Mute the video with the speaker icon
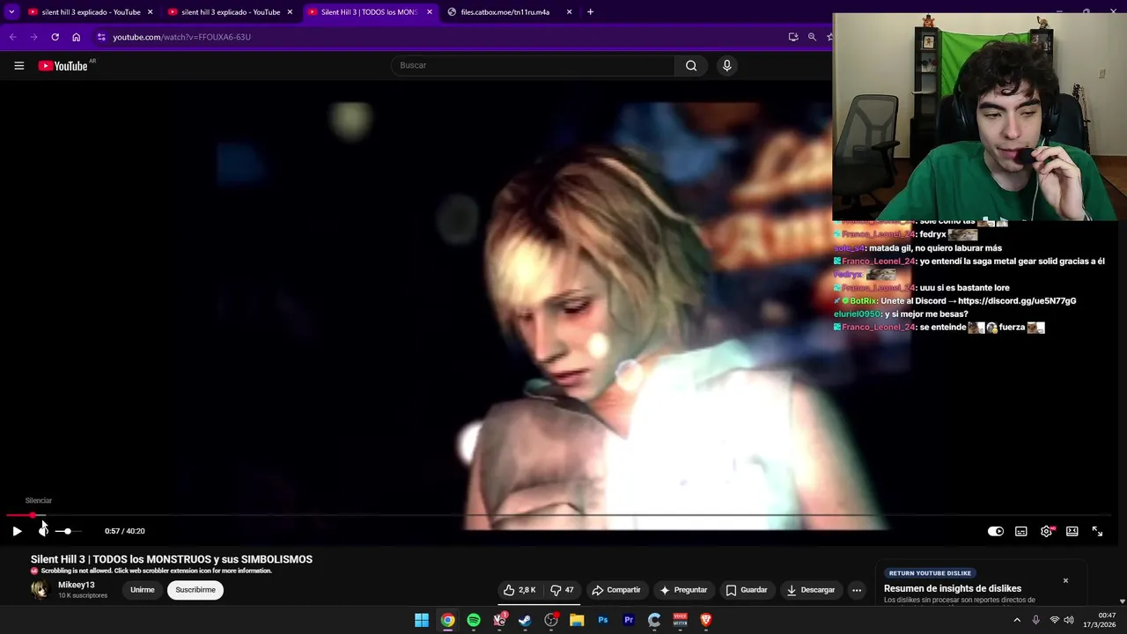The image size is (1127, 634). point(43,531)
